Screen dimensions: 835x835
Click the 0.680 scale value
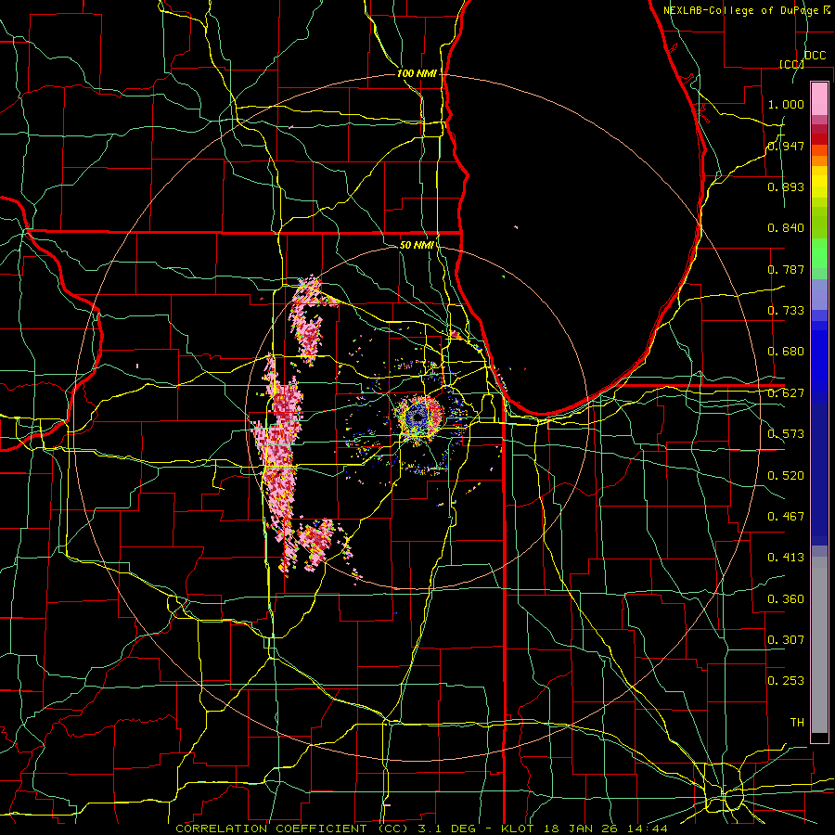(x=786, y=352)
